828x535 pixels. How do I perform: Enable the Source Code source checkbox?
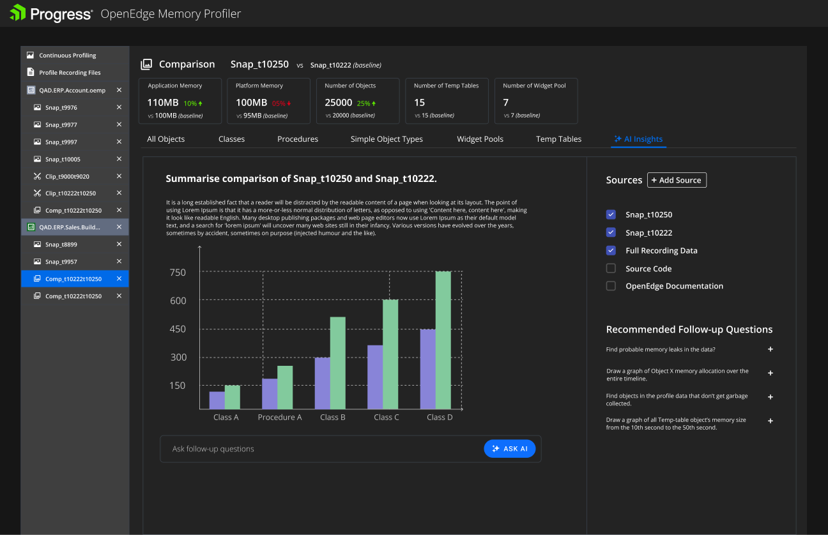tap(611, 268)
